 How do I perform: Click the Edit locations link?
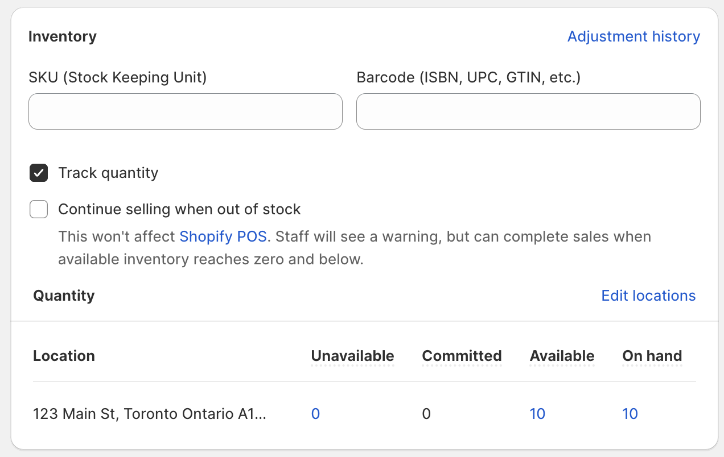(x=648, y=296)
